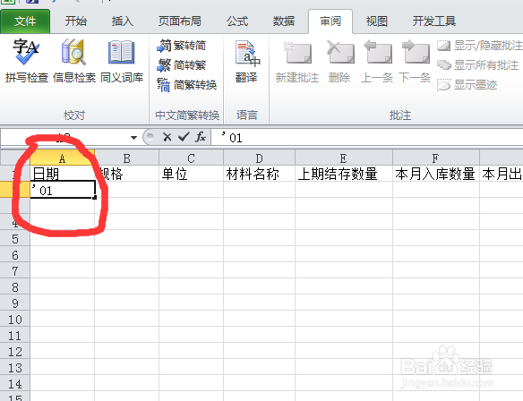Switch to the 页面布局 tab

point(180,21)
